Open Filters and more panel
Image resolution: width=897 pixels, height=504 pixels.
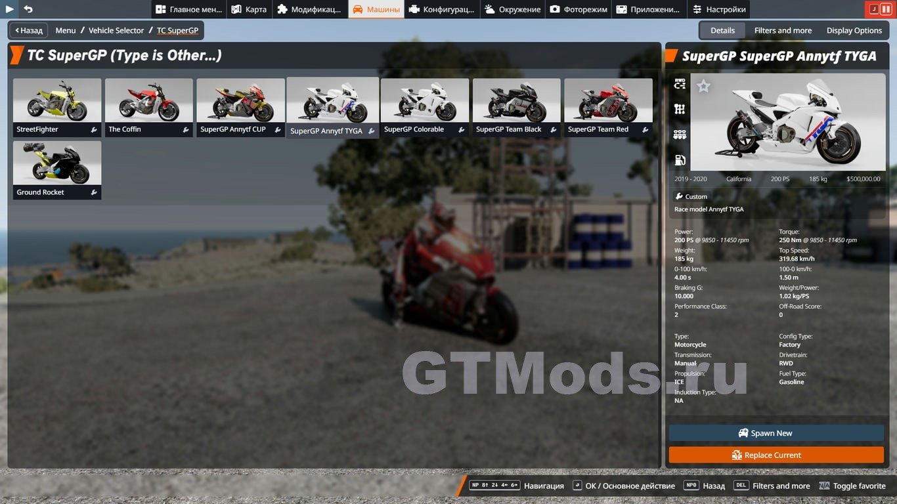click(783, 30)
